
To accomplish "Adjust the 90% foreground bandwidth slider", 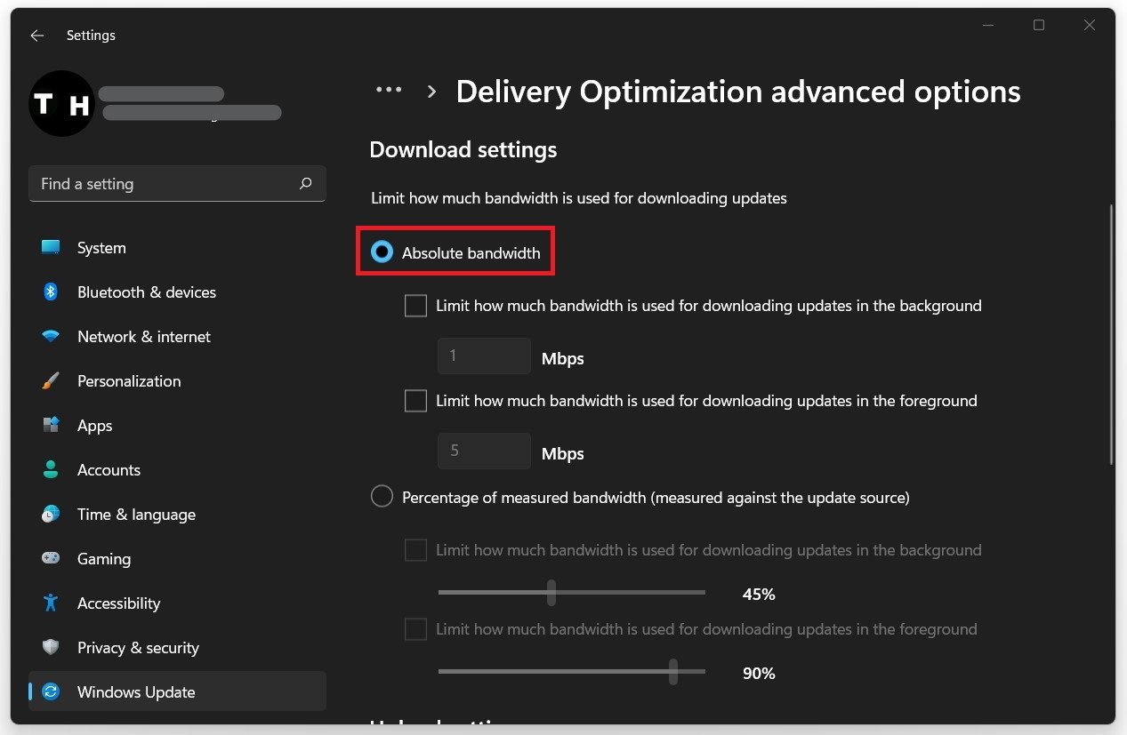I will click(673, 672).
